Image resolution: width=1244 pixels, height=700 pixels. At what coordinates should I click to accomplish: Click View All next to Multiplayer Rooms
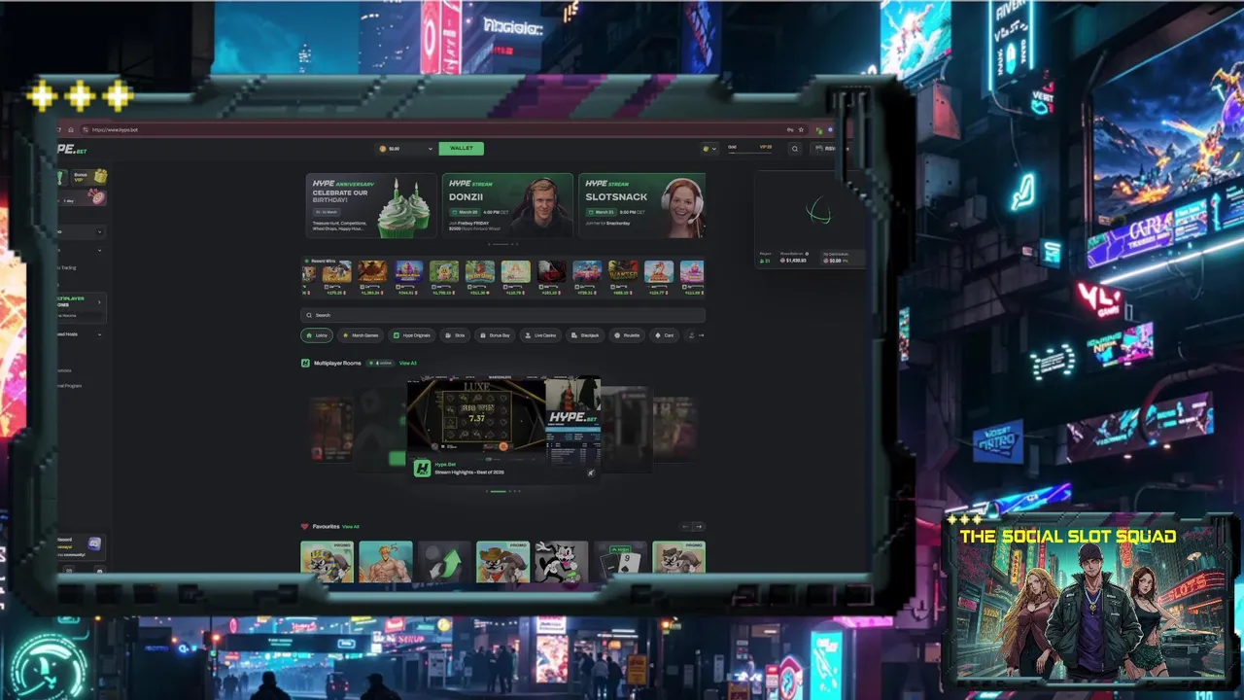408,364
